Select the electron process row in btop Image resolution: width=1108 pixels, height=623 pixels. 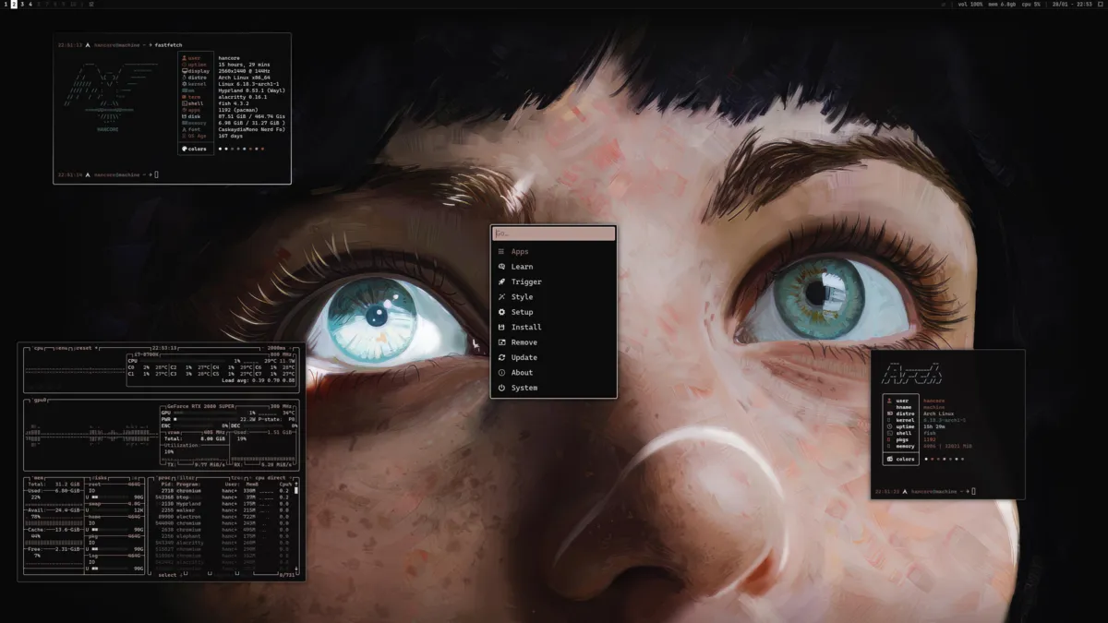223,517
